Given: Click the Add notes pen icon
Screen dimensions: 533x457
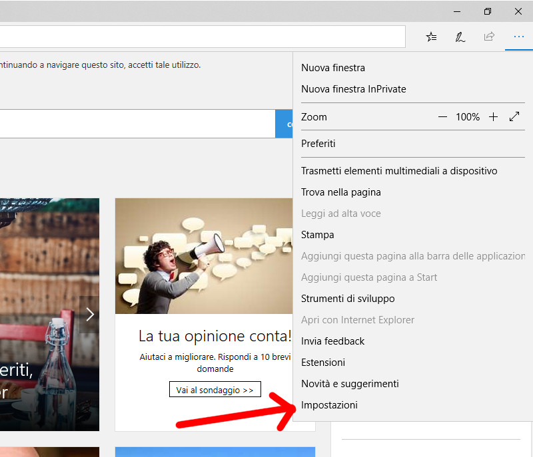Looking at the screenshot, I should pos(460,37).
